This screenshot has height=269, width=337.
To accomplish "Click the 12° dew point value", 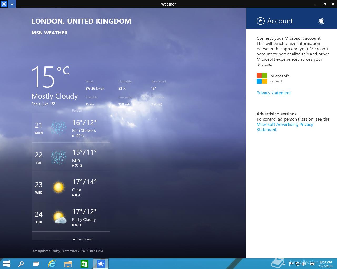I will tap(153, 89).
